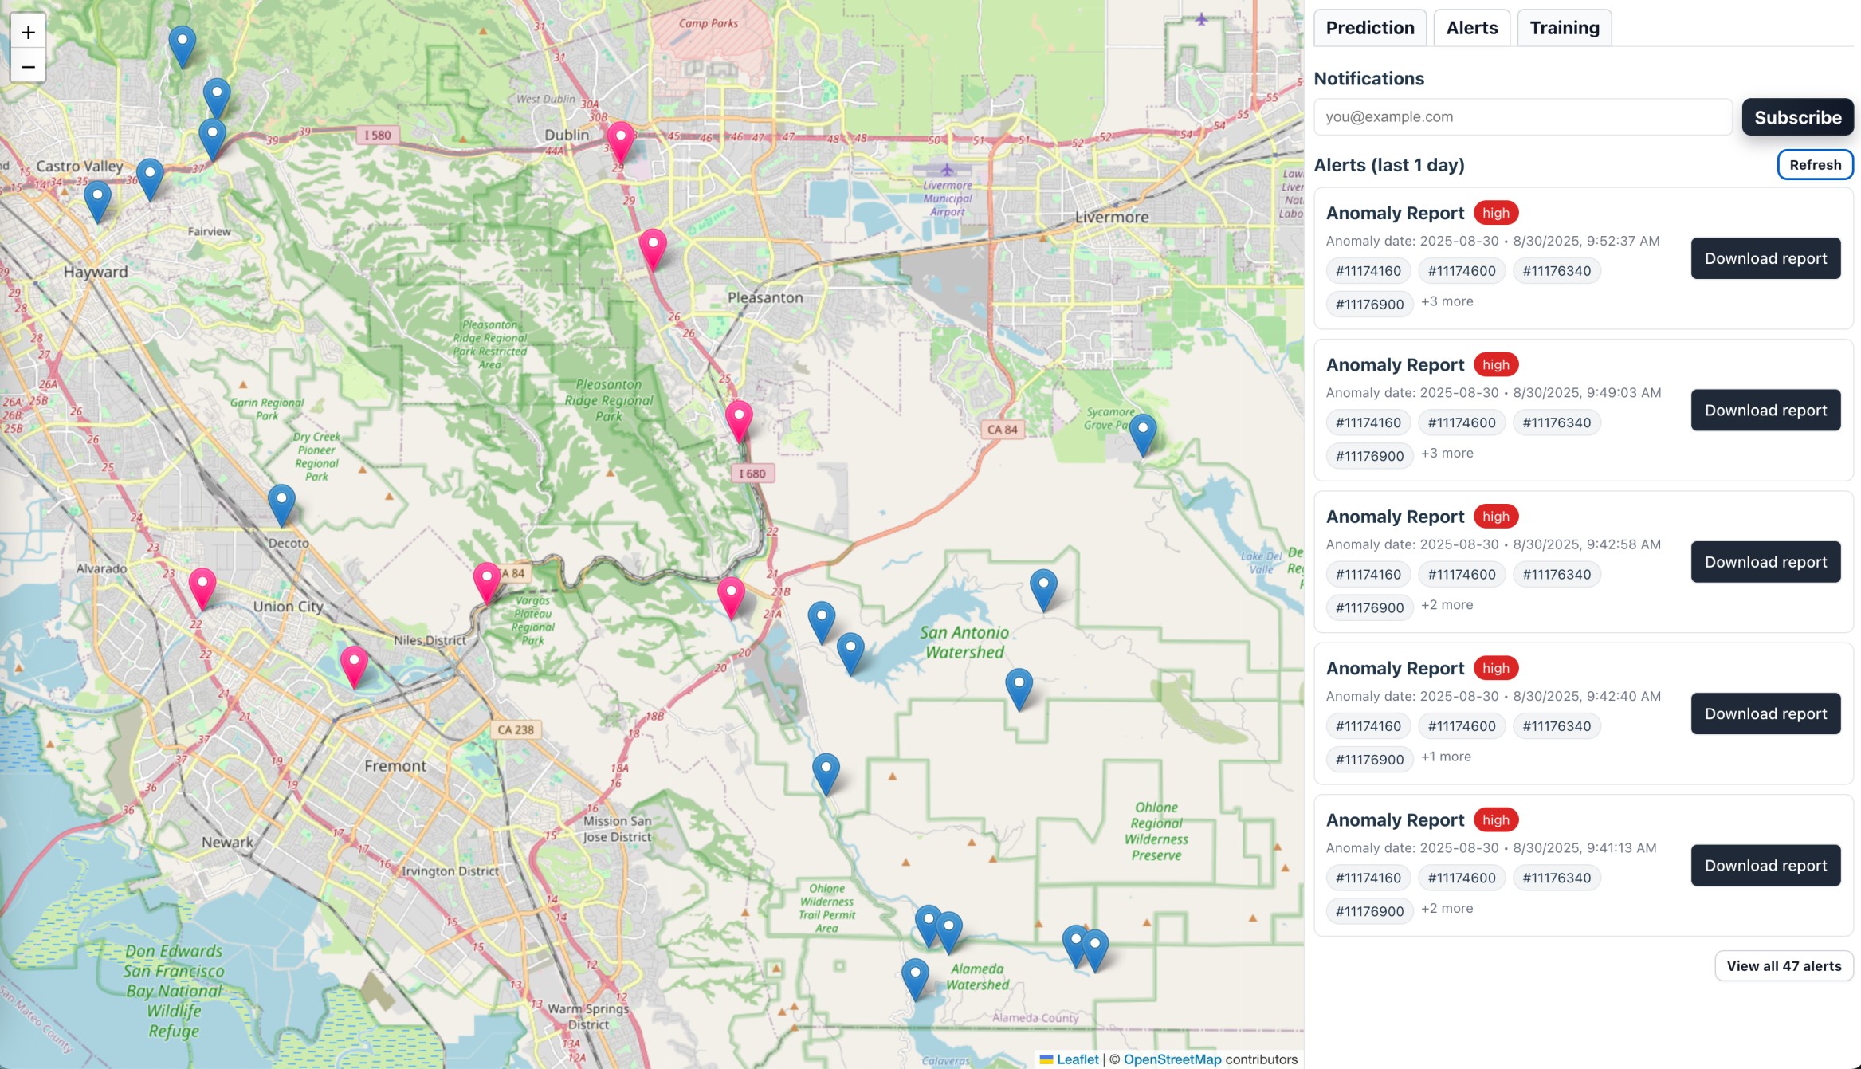Download the 9:52:37 AM anomaly report
Viewport: 1861px width, 1069px height.
coord(1765,258)
